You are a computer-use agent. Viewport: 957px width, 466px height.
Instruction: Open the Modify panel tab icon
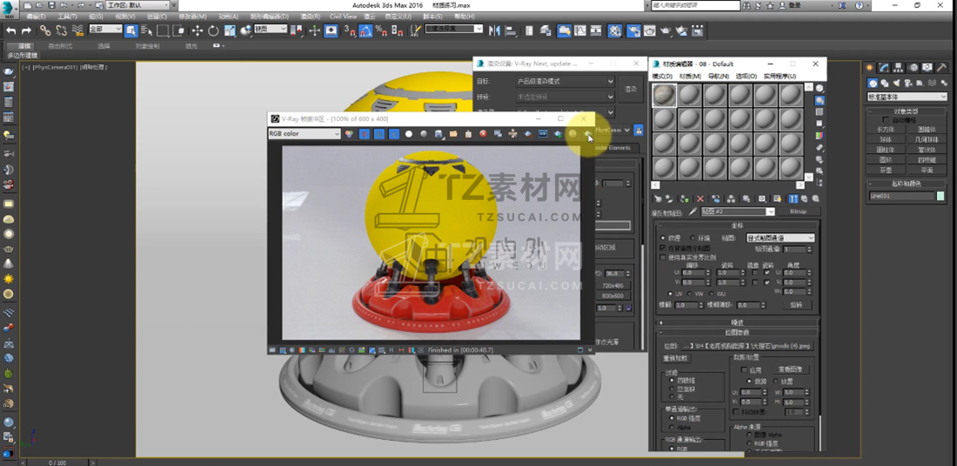tap(883, 68)
